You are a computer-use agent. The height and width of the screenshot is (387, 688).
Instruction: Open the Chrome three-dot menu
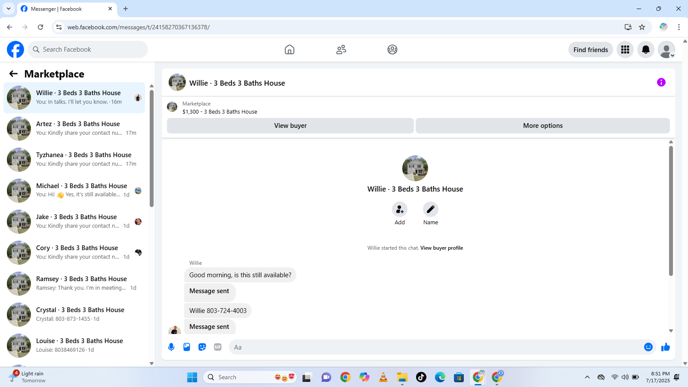click(x=679, y=27)
